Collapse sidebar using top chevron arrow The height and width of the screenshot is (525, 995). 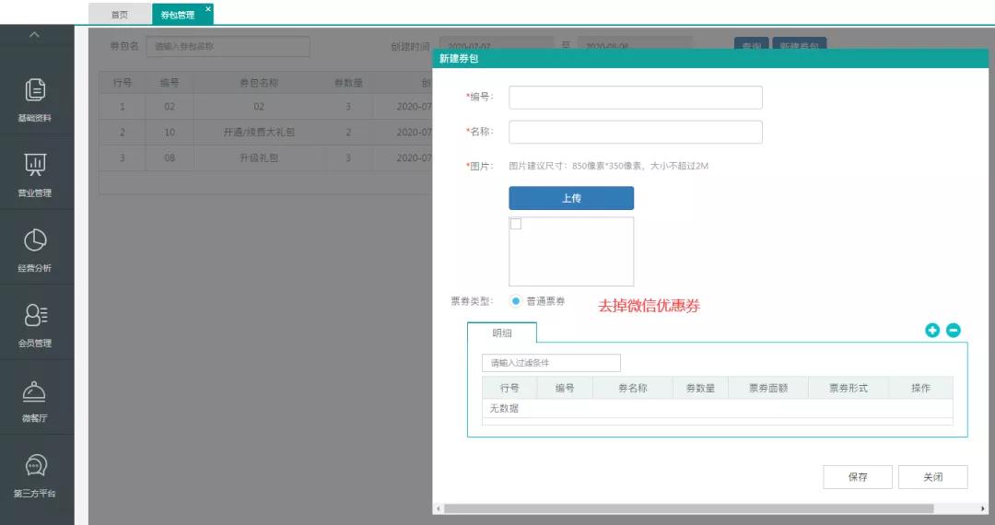coord(35,35)
